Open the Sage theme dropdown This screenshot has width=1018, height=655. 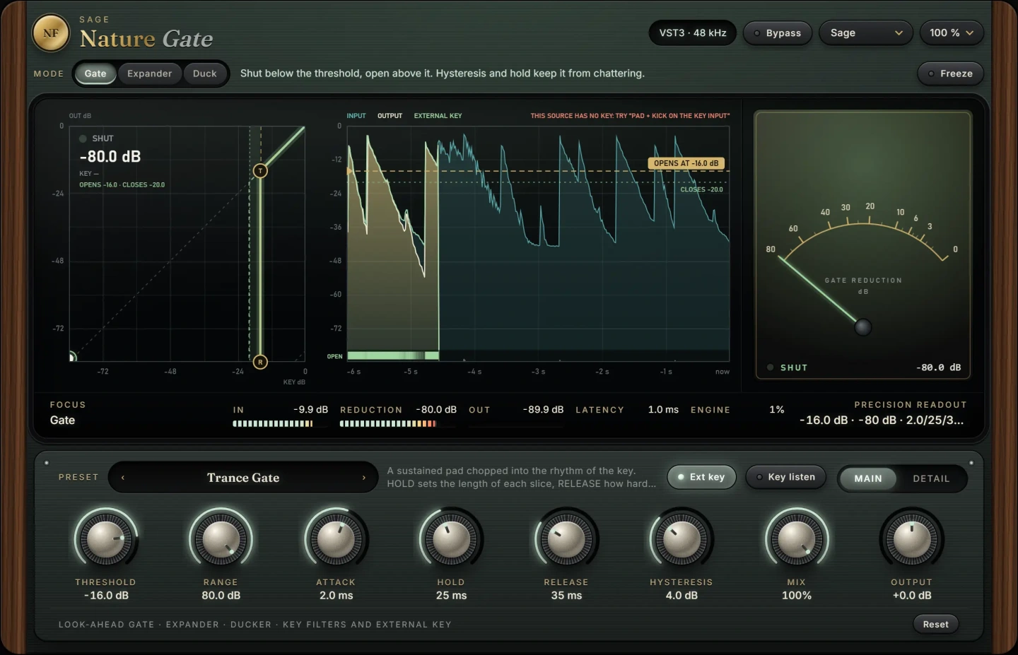pos(866,33)
